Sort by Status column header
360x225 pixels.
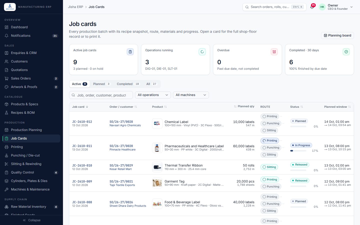[x=297, y=107]
